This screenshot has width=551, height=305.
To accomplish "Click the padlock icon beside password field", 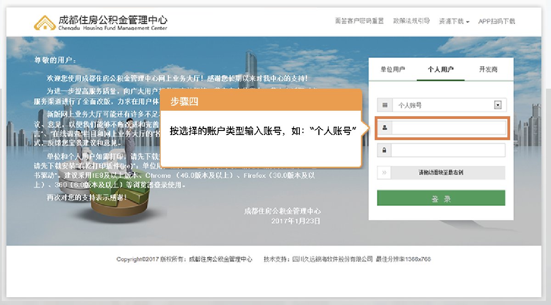I will [384, 150].
